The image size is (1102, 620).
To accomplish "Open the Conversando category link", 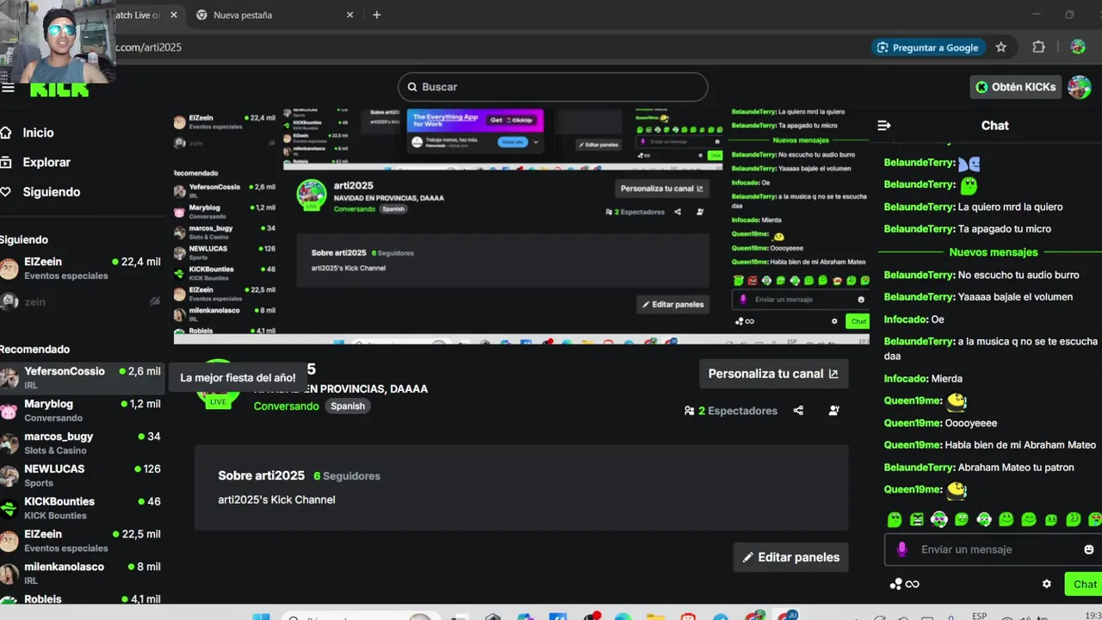I will 286,406.
